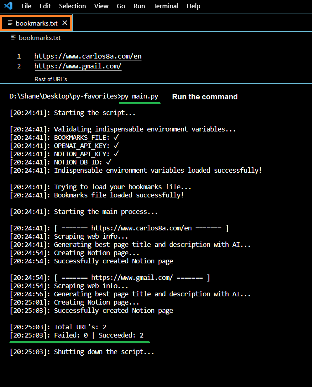The width and height of the screenshot is (312, 387).
Task: Open the https://www.carlos8a.com/en link
Action: coord(88,56)
